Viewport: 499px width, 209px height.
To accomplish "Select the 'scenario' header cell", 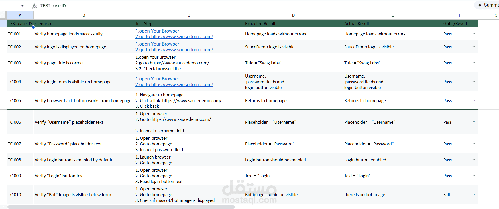I will pos(84,23).
